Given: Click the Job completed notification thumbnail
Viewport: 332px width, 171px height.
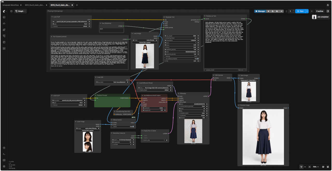Looking at the screenshot, I should pyautogui.click(x=314, y=17).
